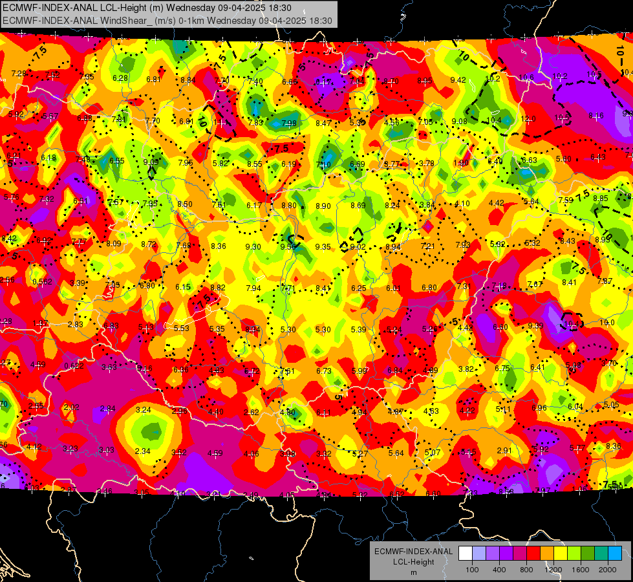
Task: Click the pale lavender legend swatch
Action: tap(479, 554)
